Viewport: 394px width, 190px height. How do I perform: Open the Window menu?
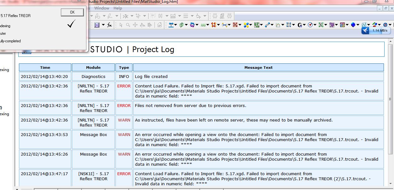pyautogui.click(x=102, y=8)
